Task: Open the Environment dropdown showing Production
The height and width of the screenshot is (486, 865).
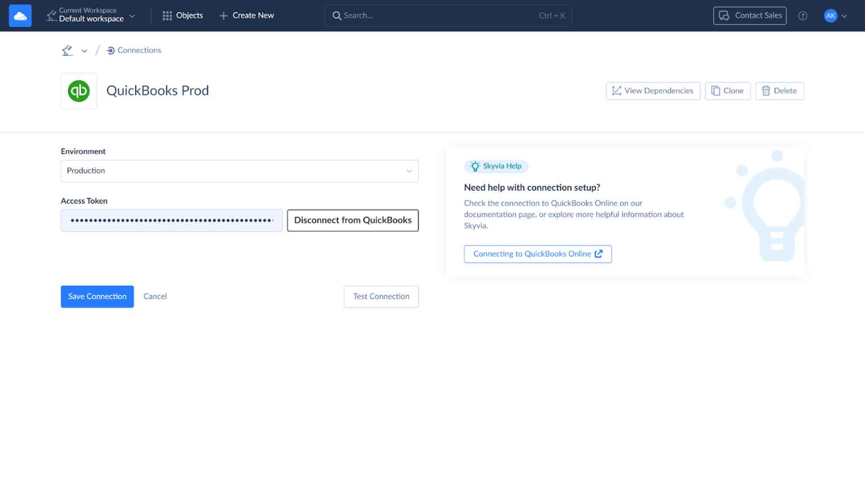Action: point(240,171)
